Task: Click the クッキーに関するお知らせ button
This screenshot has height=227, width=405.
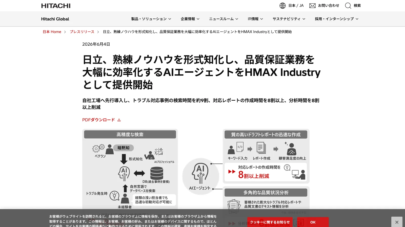Action: coord(270,222)
